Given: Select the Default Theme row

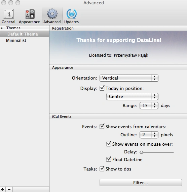Looking at the screenshot, I should pos(25,34).
